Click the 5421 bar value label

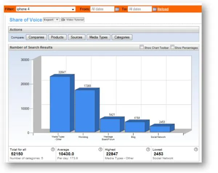(x=112, y=114)
